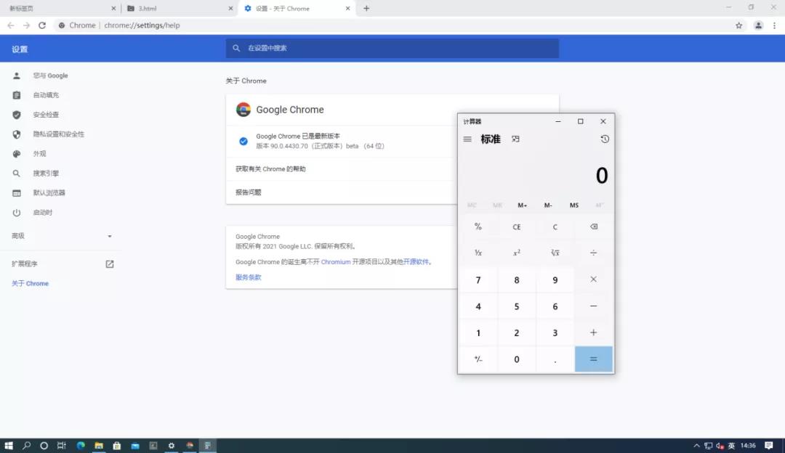
Task: Select '关于 Chrome' in settings sidebar
Action: pos(30,284)
